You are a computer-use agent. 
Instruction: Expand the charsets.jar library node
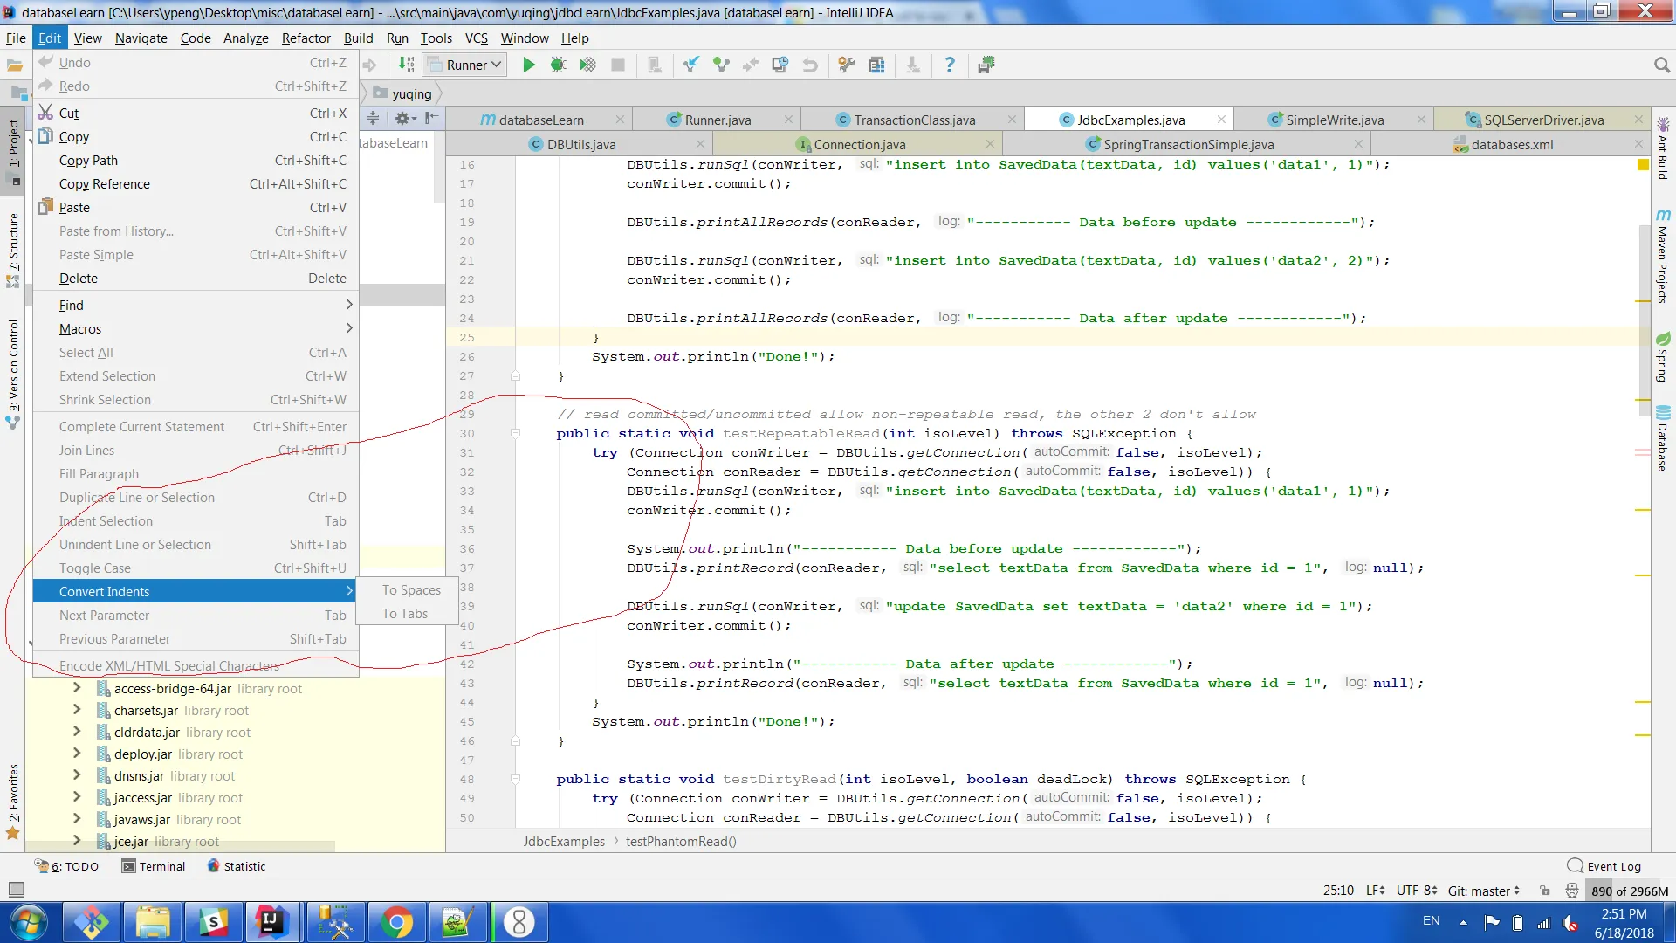(x=77, y=710)
